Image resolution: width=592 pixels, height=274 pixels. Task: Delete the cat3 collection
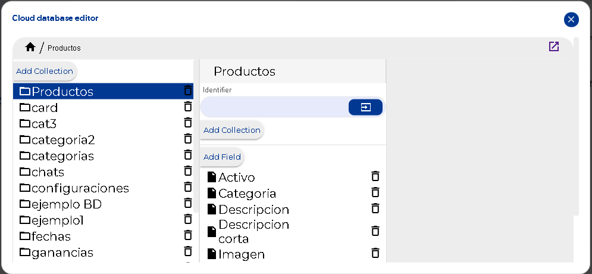187,123
